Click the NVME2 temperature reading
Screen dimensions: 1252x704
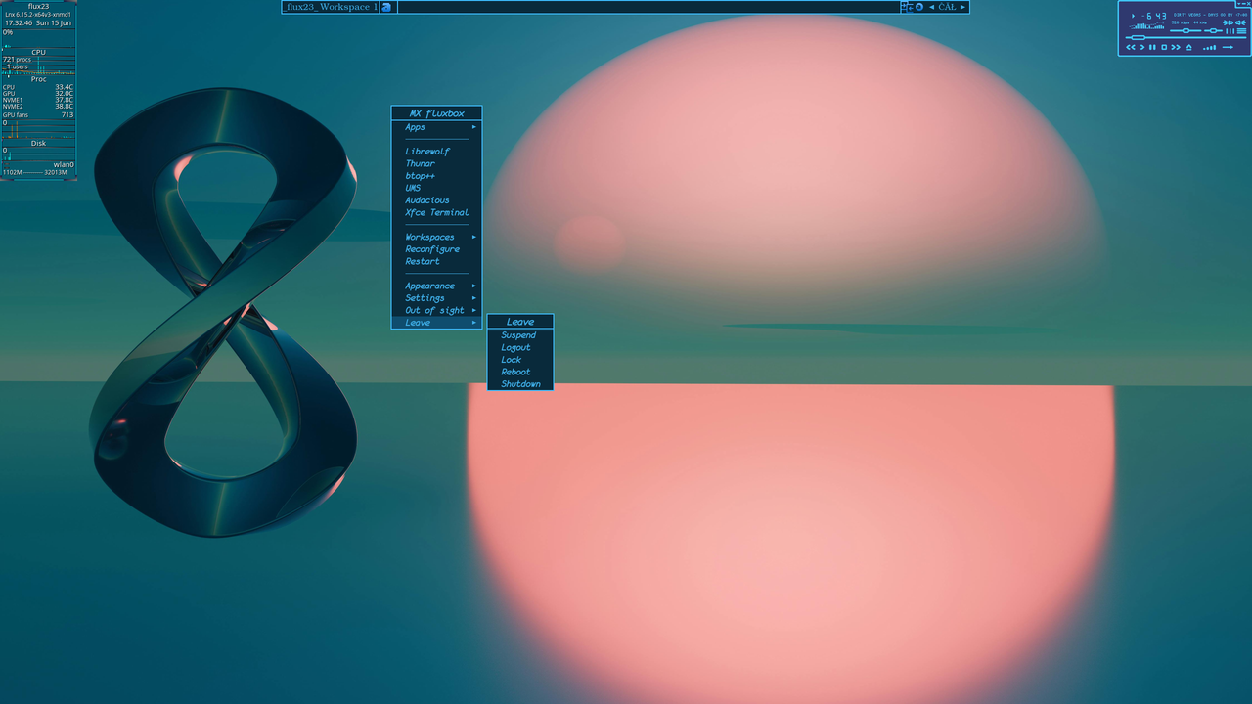pos(38,106)
